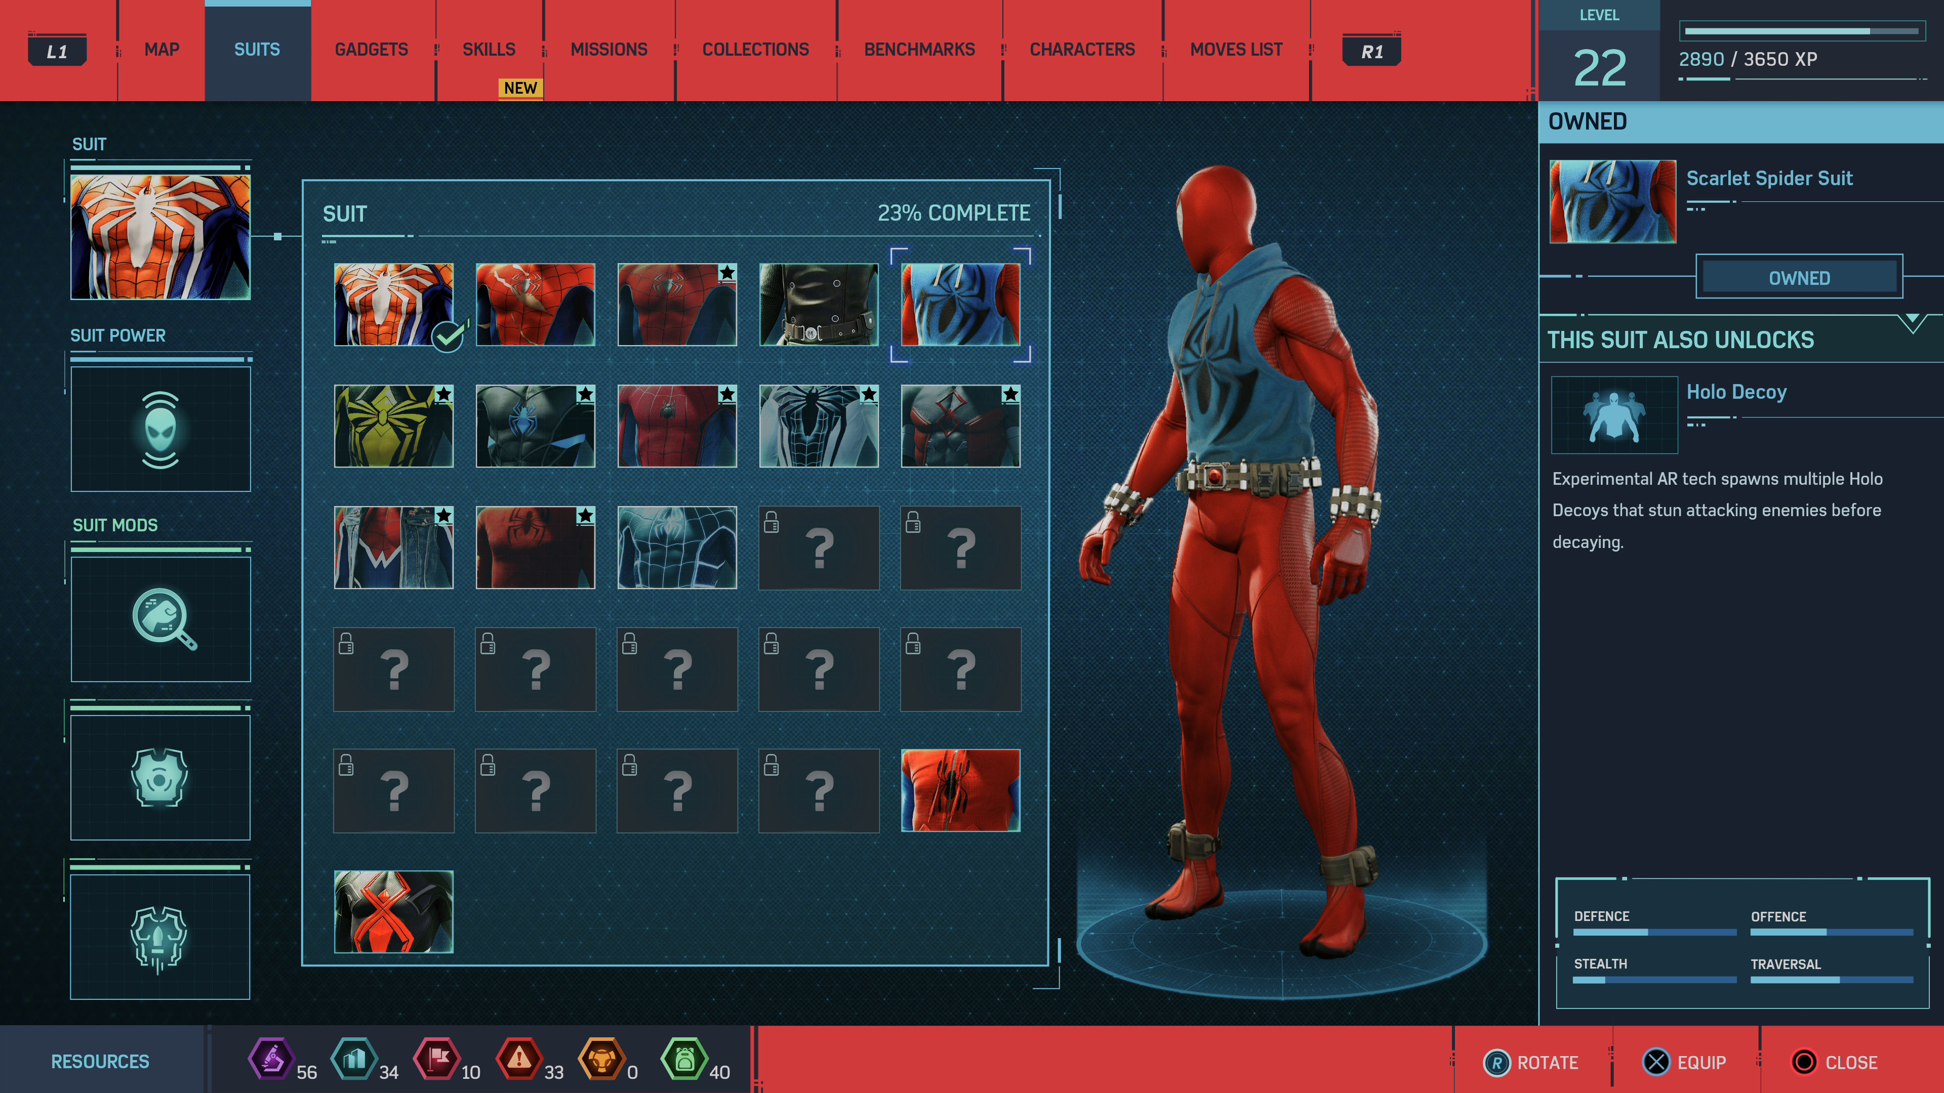Switch to the GADGETS tab
Screen dimensions: 1944x1093
pos(371,50)
